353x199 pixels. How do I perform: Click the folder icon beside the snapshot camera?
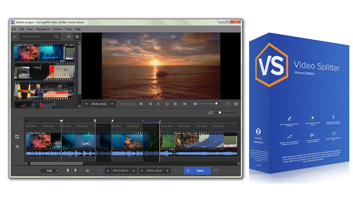point(228,104)
